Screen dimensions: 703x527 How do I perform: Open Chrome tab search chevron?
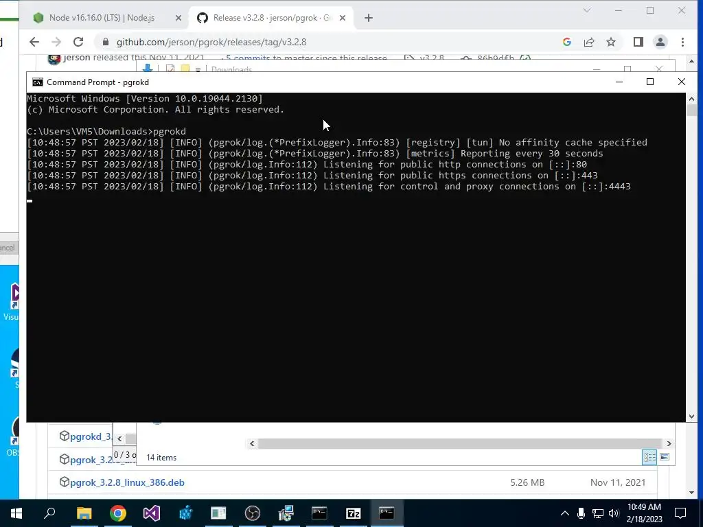pyautogui.click(x=587, y=10)
